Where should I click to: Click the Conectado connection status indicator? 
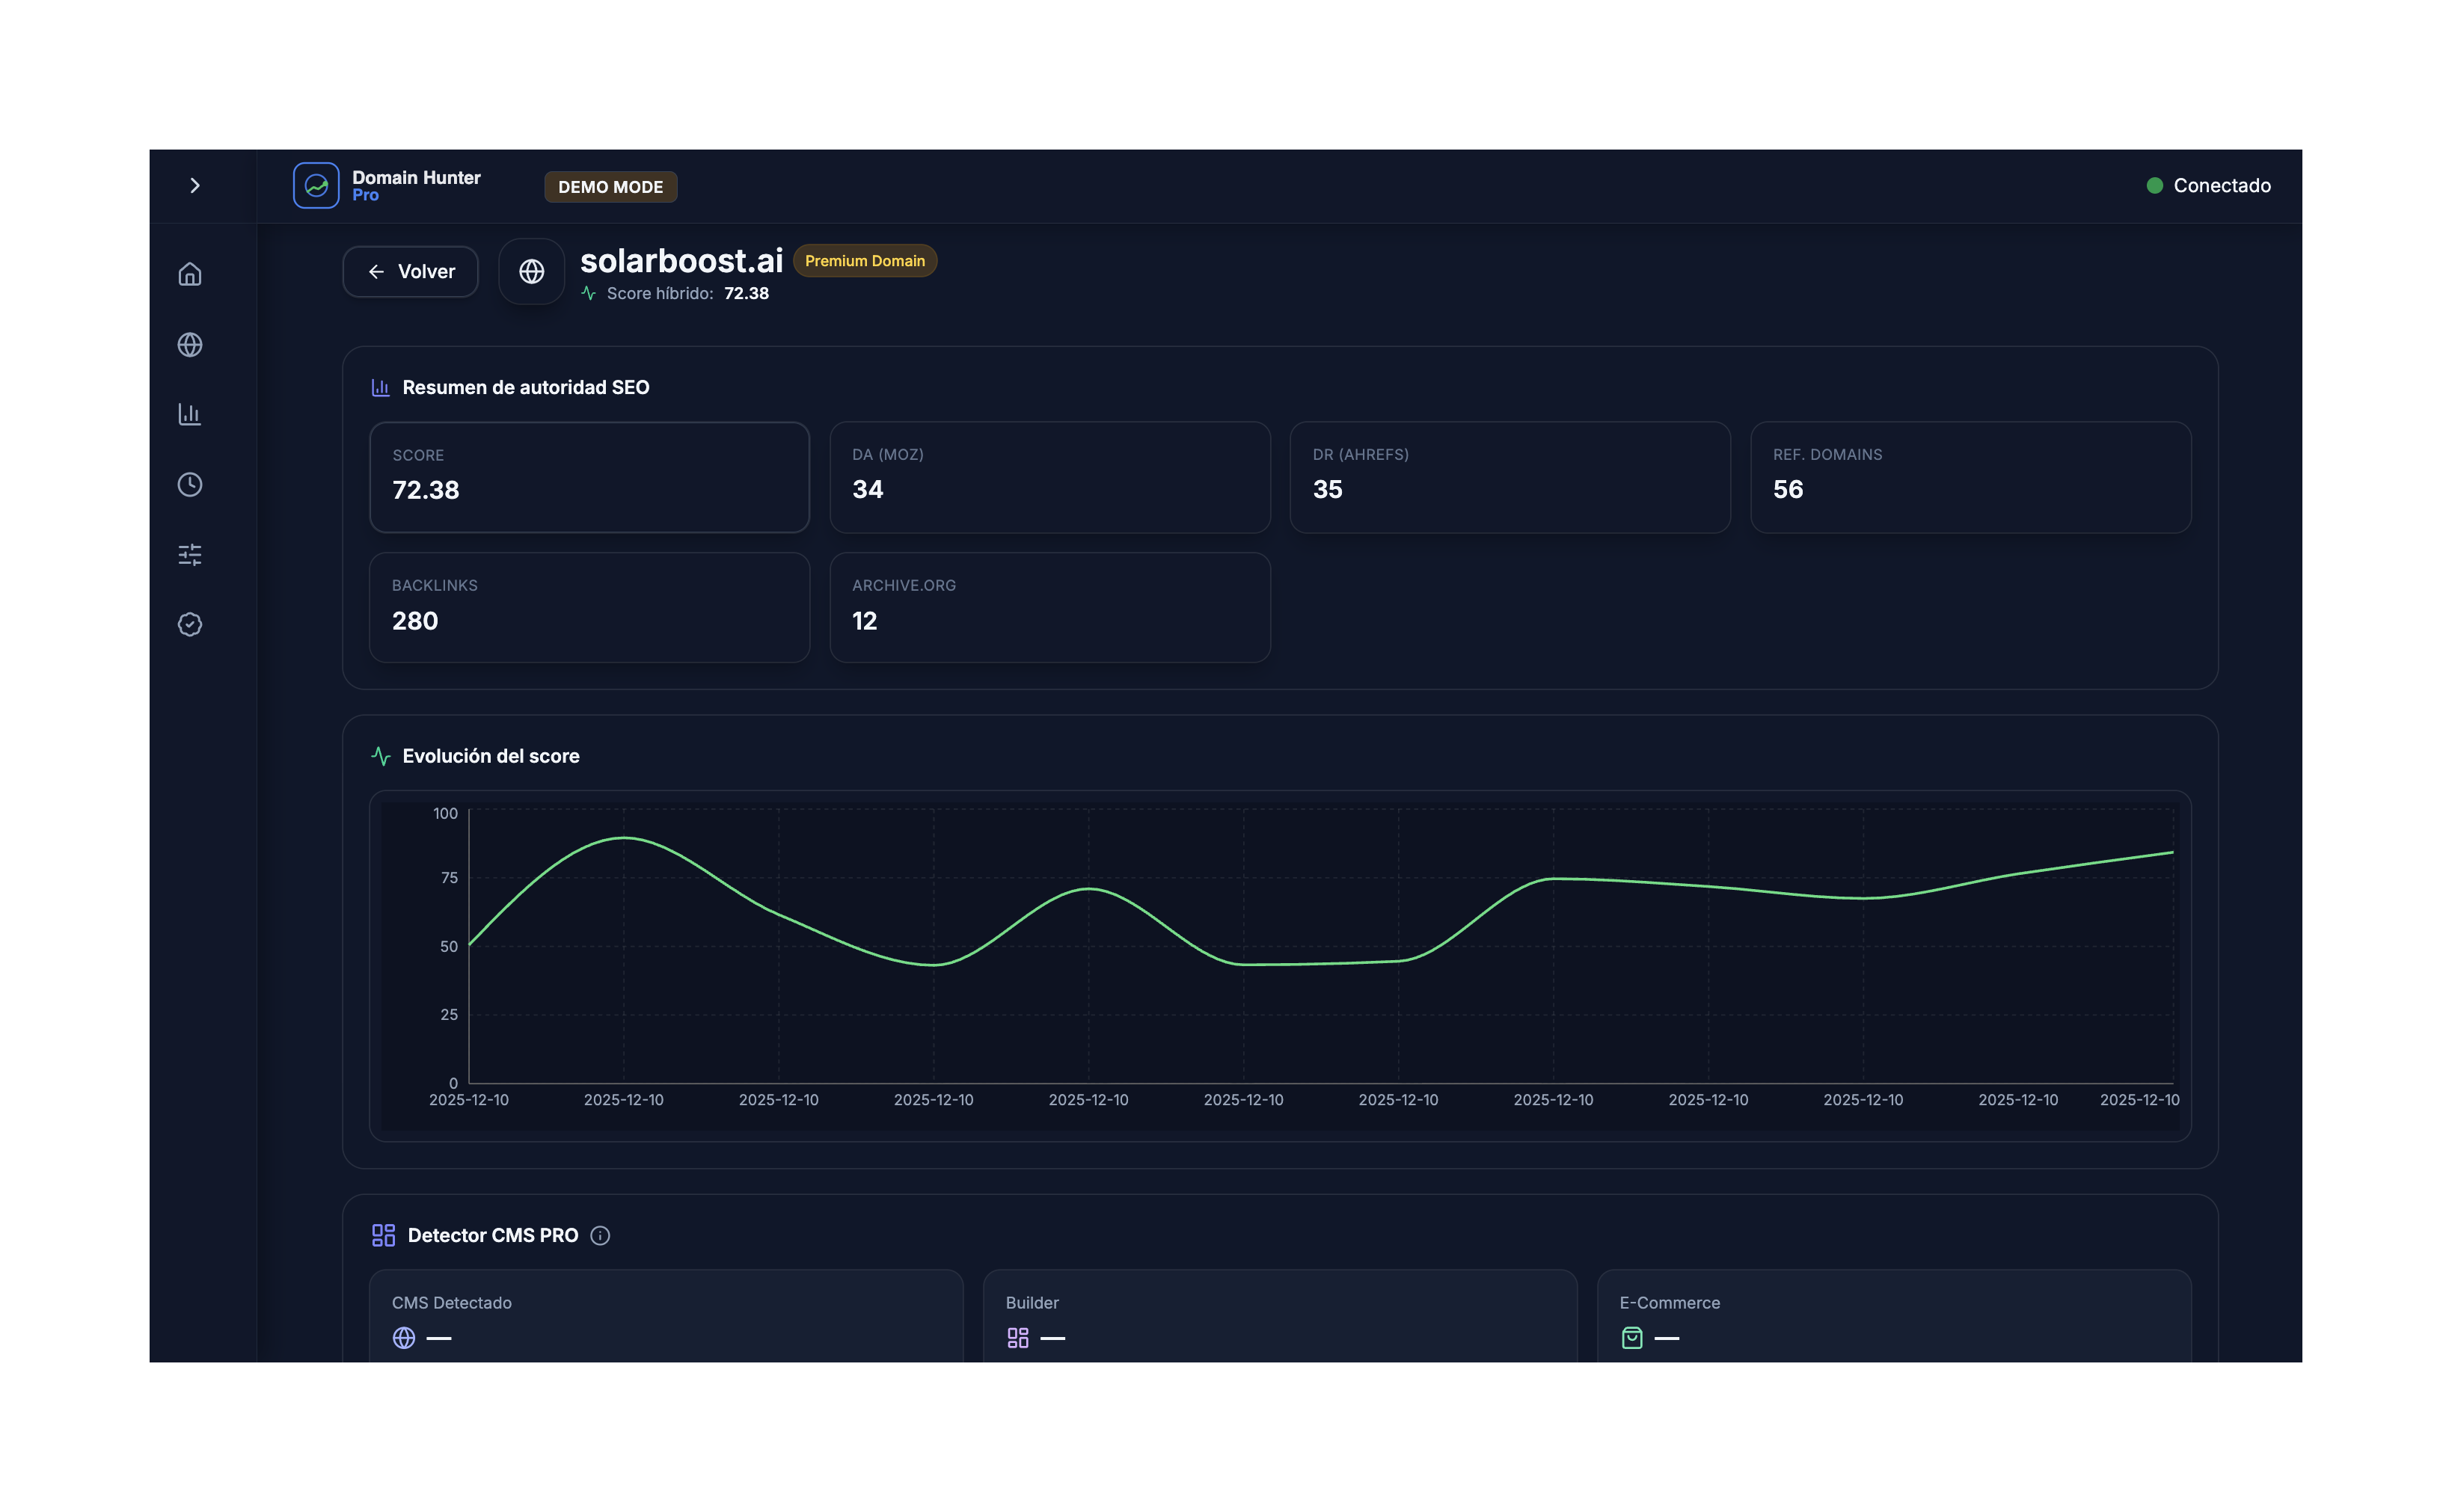2208,185
